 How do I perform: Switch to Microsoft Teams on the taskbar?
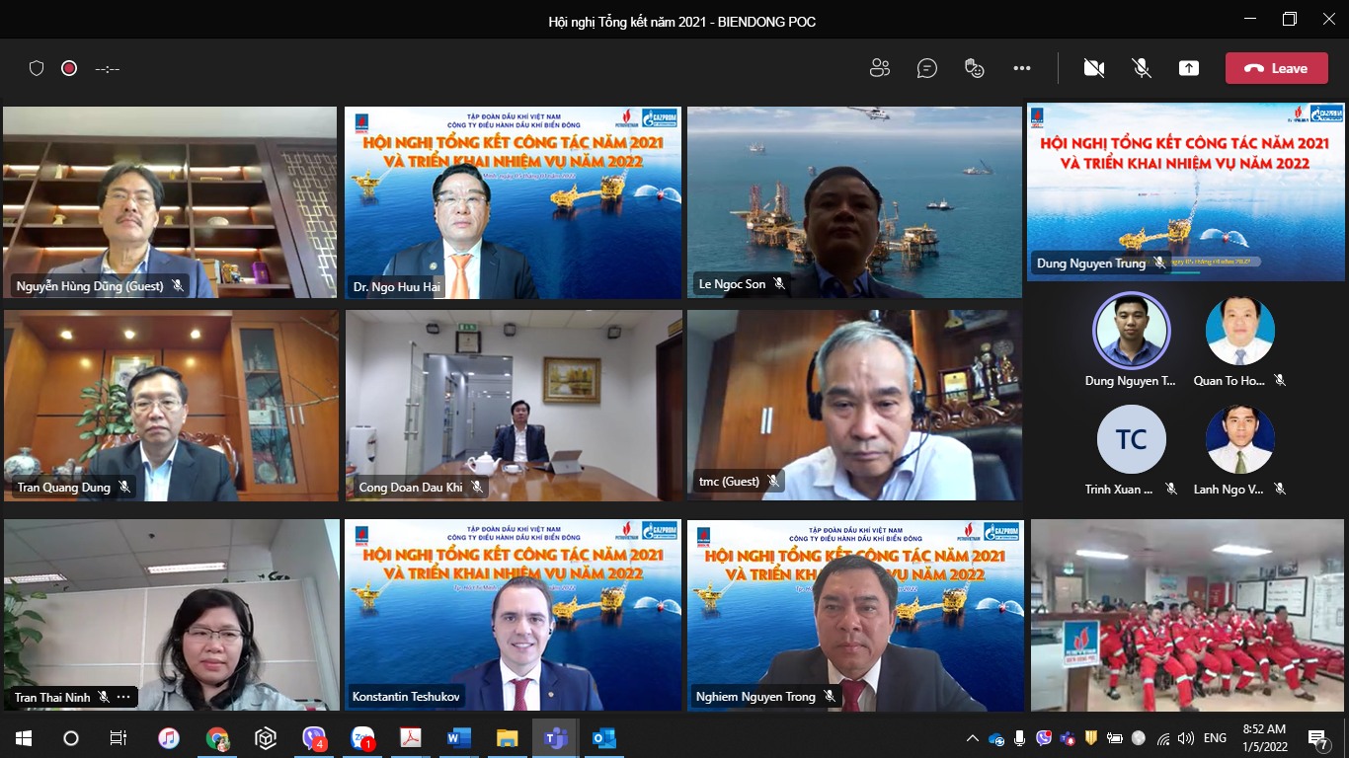556,737
